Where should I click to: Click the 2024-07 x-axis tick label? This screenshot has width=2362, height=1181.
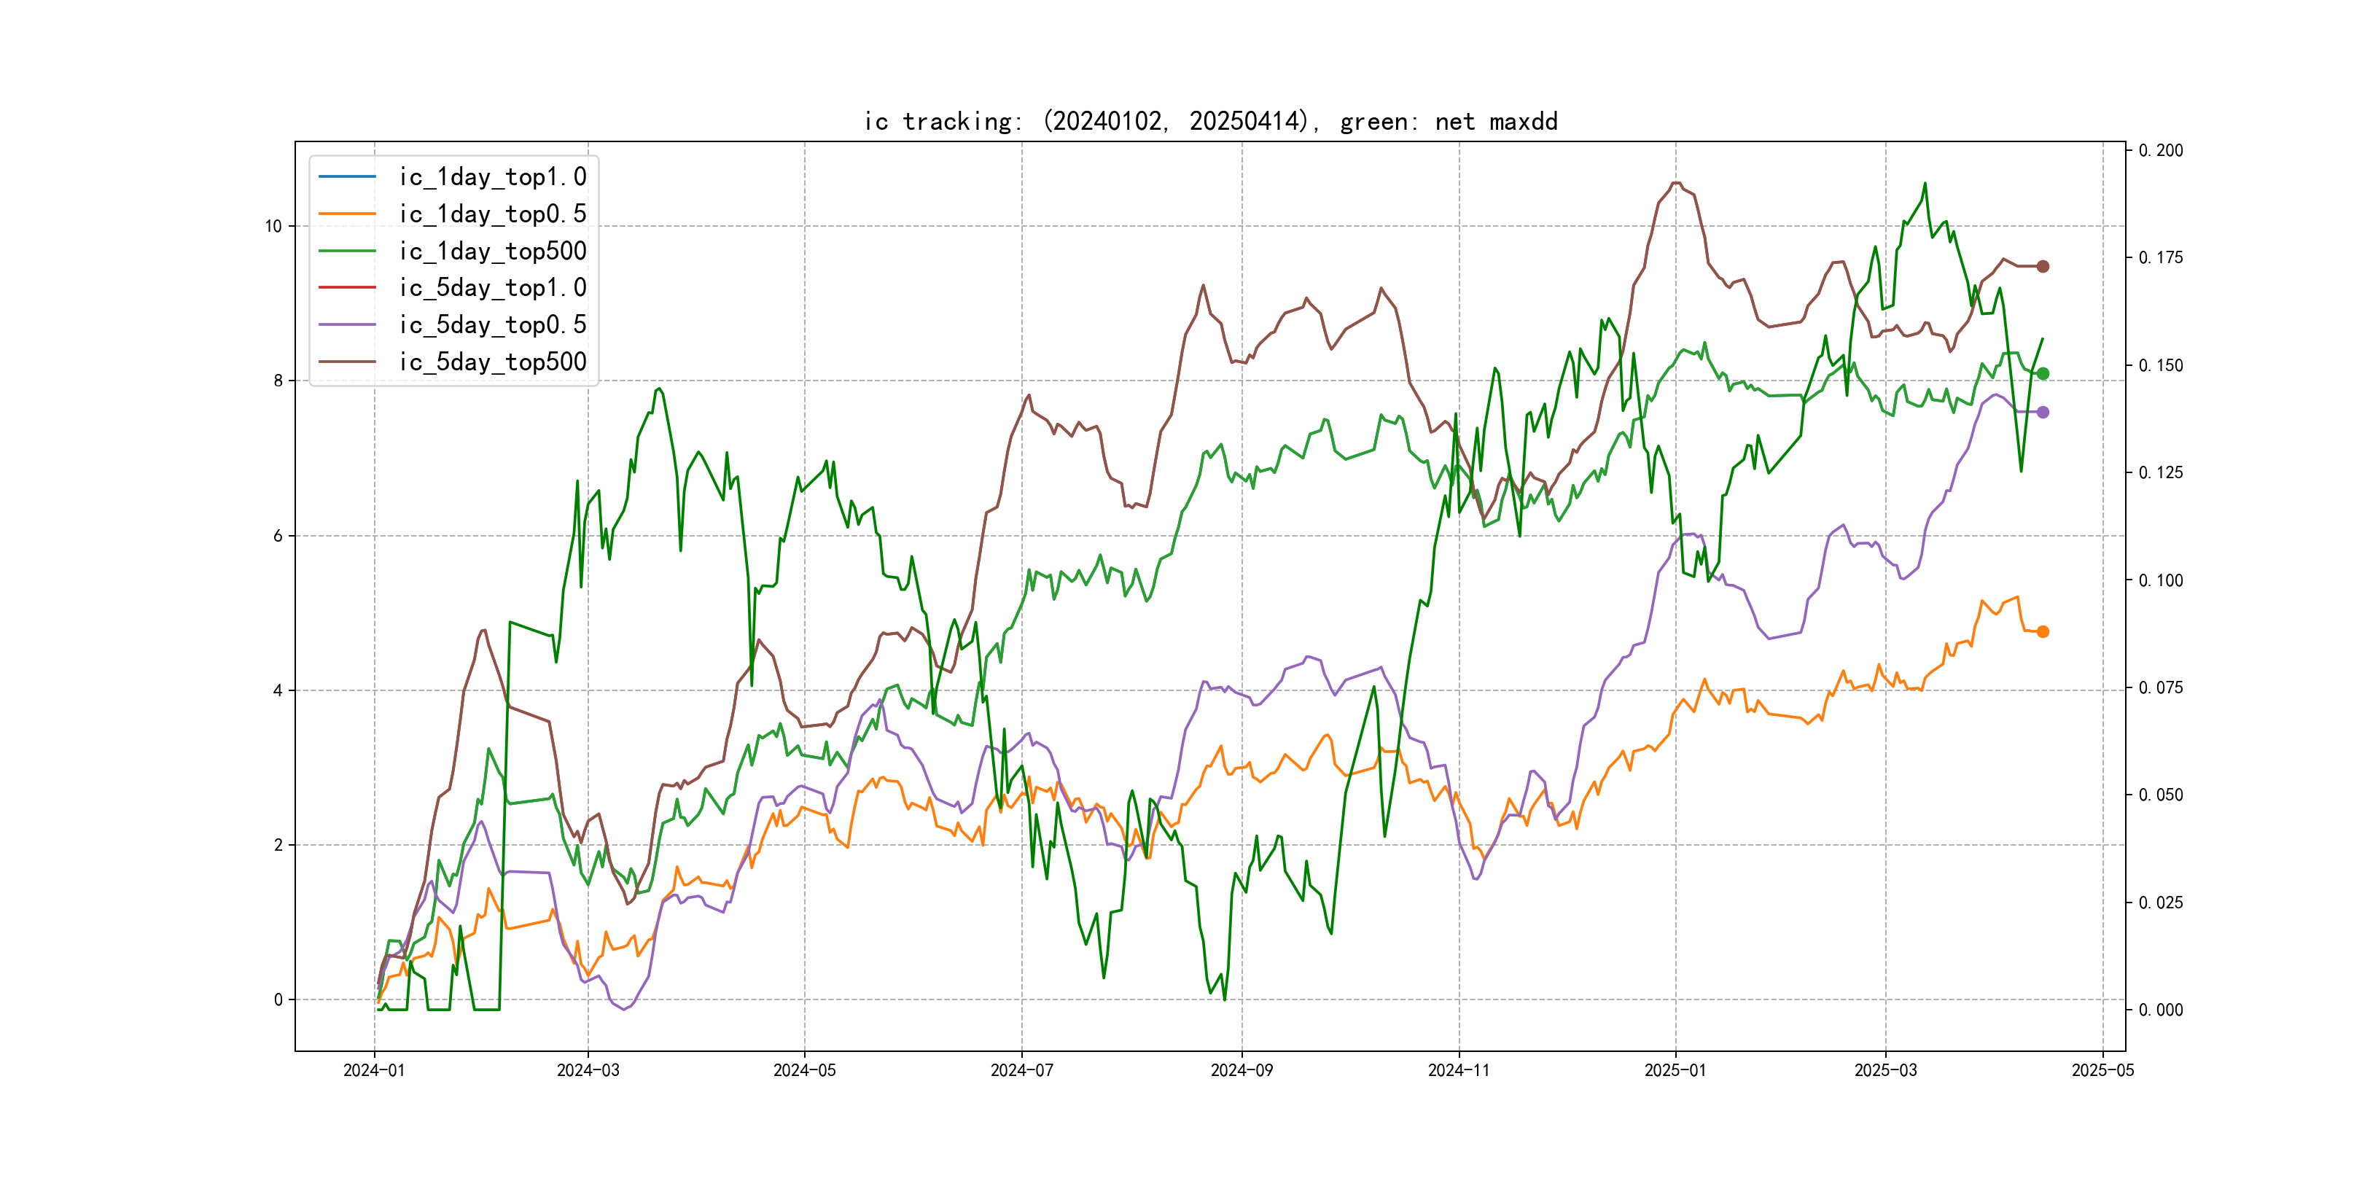[x=1021, y=1070]
